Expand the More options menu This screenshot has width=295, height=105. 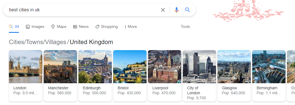130,27
